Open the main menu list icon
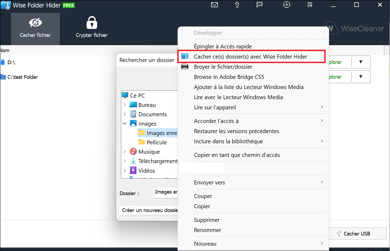This screenshot has width=390, height=251. click(x=310, y=5)
